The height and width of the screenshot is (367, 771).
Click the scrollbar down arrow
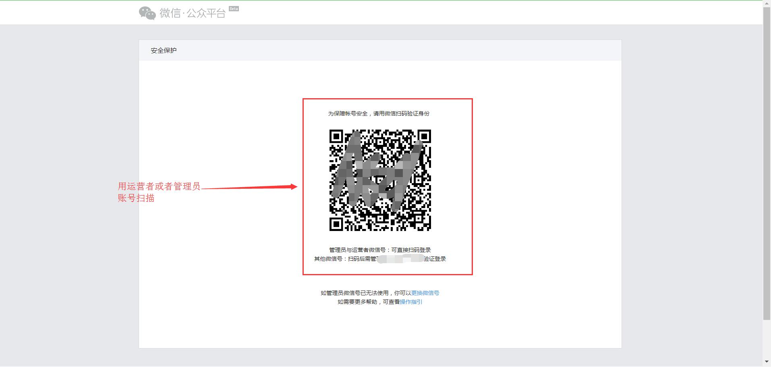[x=767, y=362]
